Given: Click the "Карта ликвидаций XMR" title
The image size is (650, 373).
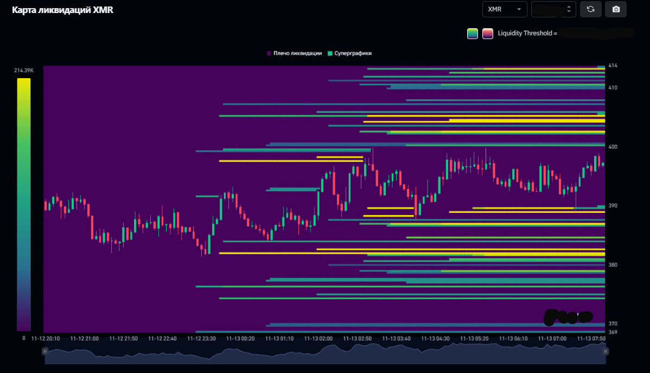Looking at the screenshot, I should 62,10.
